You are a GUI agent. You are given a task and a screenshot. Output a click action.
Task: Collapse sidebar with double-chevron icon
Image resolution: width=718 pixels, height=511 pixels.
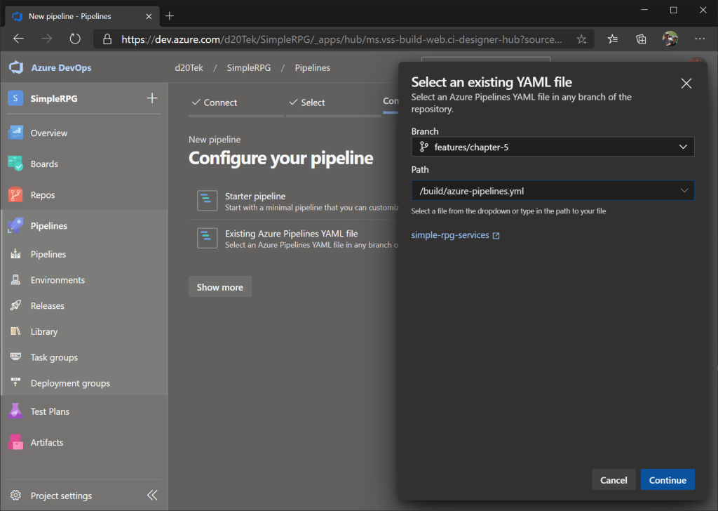point(152,496)
